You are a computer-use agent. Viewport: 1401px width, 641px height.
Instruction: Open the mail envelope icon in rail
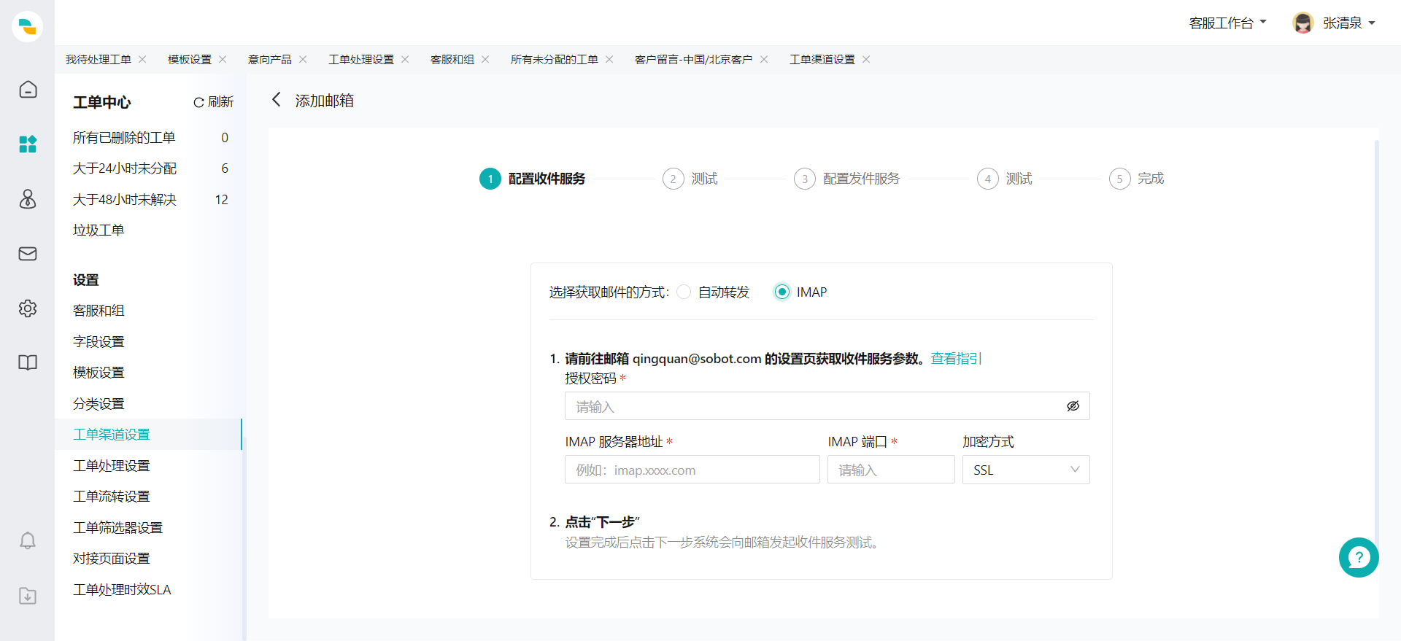tap(28, 254)
